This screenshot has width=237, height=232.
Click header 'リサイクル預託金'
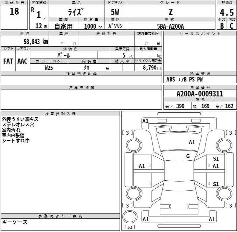pos(148,61)
